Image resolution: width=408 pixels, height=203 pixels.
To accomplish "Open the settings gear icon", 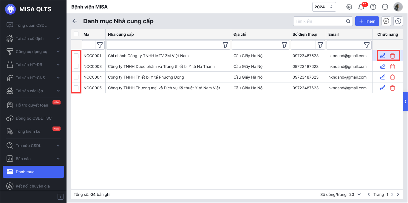I will click(x=349, y=7).
